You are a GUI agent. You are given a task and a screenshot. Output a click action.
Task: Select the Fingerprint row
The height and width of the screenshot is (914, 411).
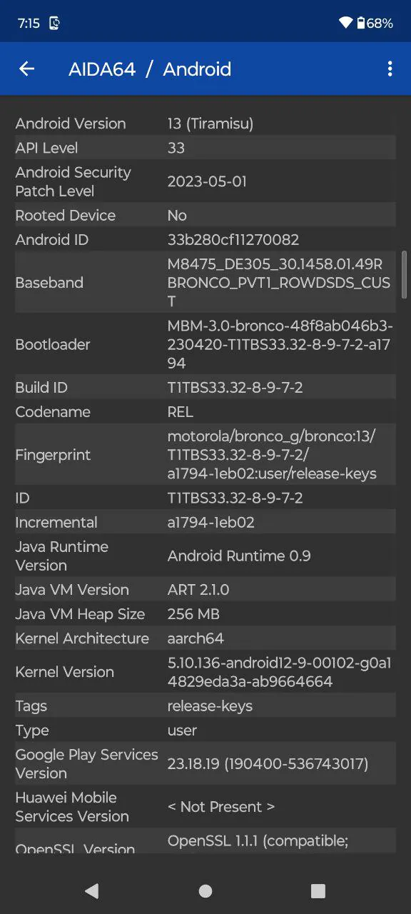(x=205, y=455)
